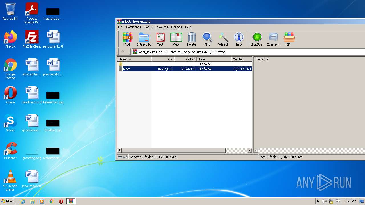Screen dimensions: 365x205
Task: Select particularfit.rtf desktop file
Action: click(53, 39)
